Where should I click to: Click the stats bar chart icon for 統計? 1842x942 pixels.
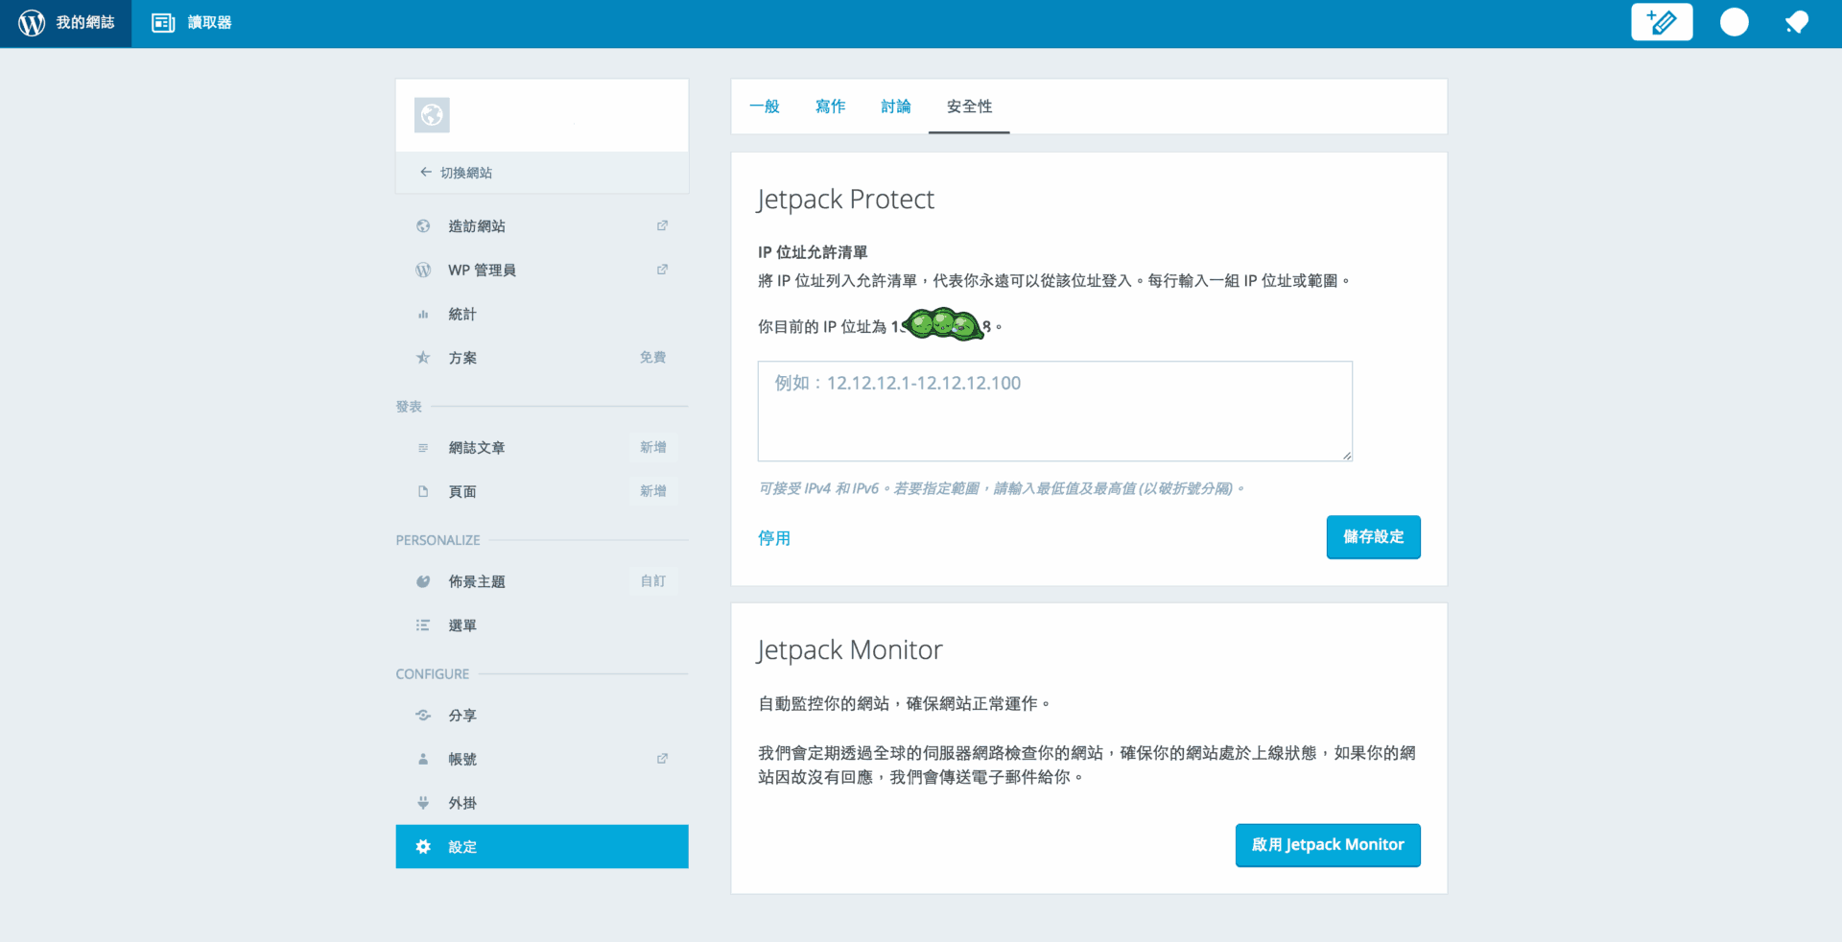(x=423, y=314)
